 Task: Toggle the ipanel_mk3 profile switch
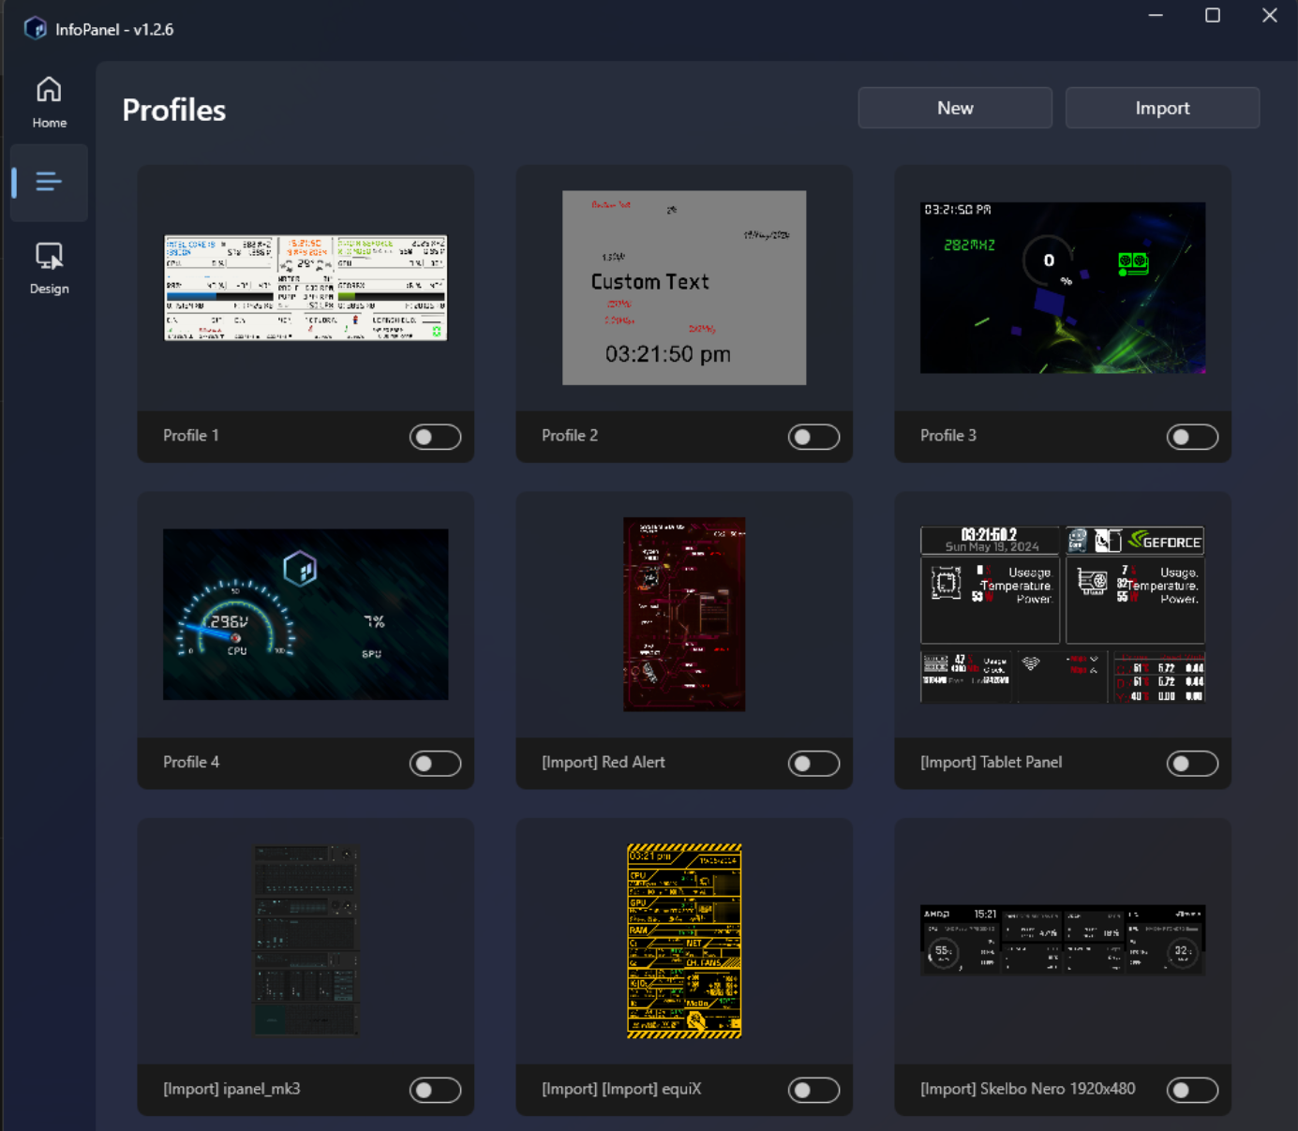[x=435, y=1090]
